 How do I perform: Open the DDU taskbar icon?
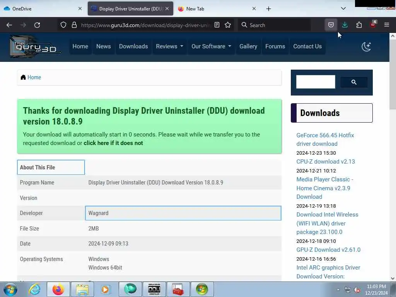point(154,289)
